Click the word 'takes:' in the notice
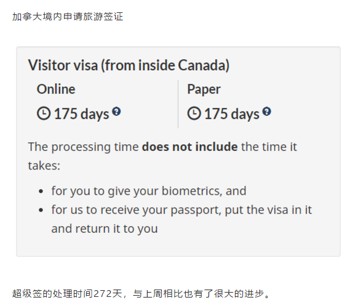The width and height of the screenshot is (350, 308). 44,166
